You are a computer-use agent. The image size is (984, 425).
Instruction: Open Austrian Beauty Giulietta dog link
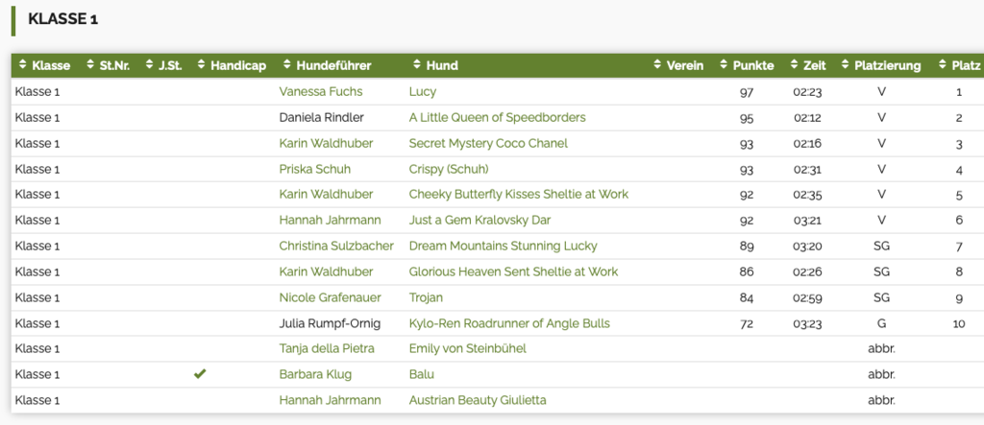tap(478, 400)
